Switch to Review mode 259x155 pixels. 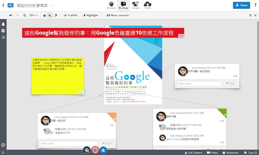pos(123,5)
